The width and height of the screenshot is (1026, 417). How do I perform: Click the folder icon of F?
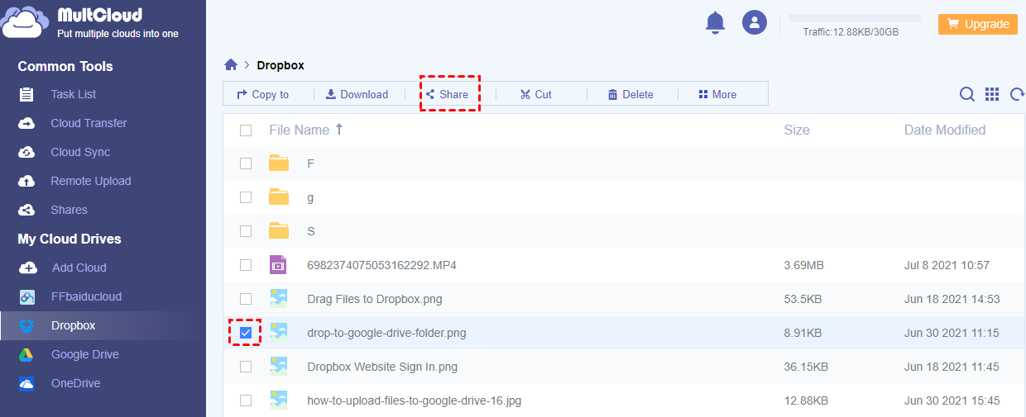279,163
